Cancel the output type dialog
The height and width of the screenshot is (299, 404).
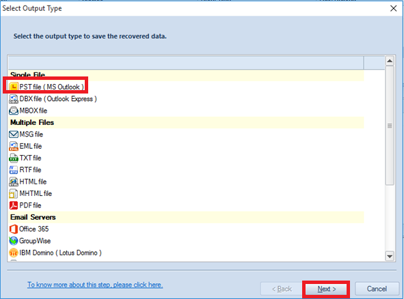point(377,289)
